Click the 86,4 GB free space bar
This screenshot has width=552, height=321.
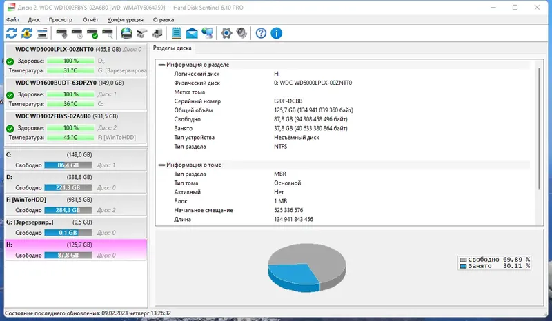pyautogui.click(x=68, y=165)
